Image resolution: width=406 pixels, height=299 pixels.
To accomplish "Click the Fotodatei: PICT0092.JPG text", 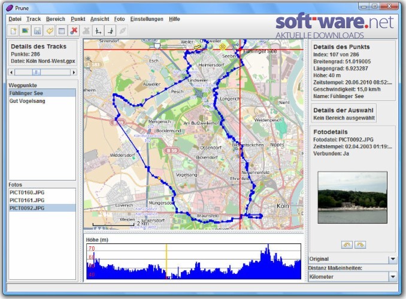I will click(343, 140).
